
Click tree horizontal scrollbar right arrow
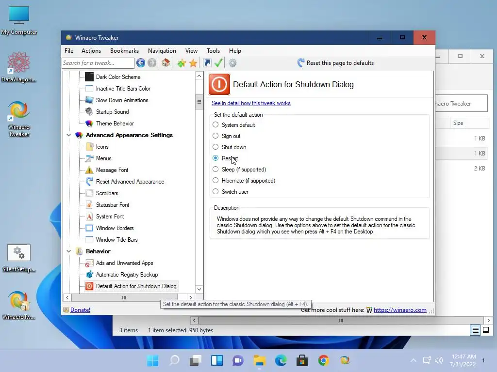coord(190,297)
